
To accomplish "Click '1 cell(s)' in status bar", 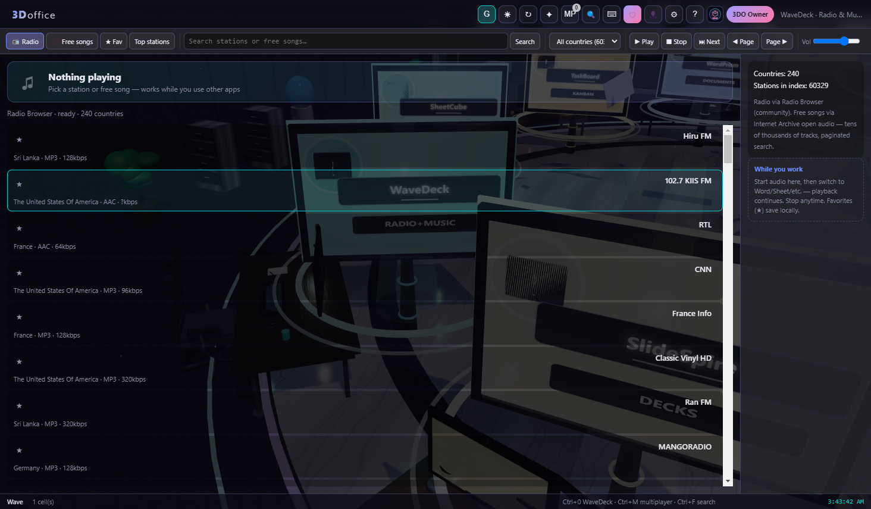I will click(x=43, y=502).
